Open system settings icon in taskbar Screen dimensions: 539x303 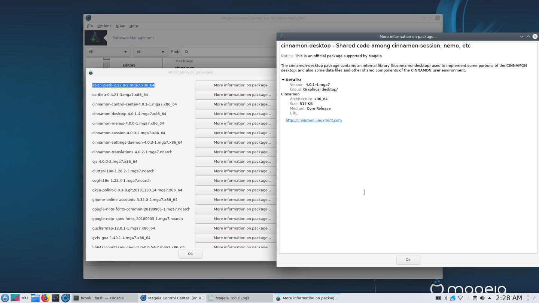click(x=55, y=298)
